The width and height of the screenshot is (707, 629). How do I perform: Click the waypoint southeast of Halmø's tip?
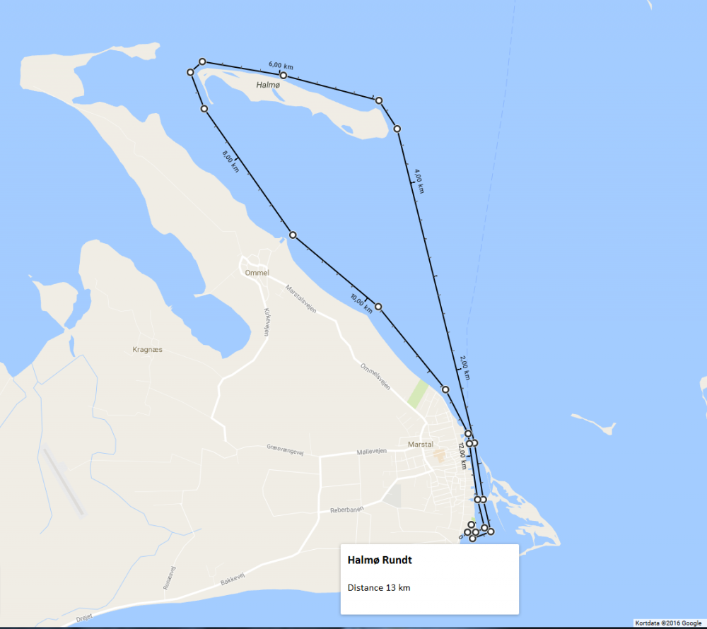[x=397, y=129]
